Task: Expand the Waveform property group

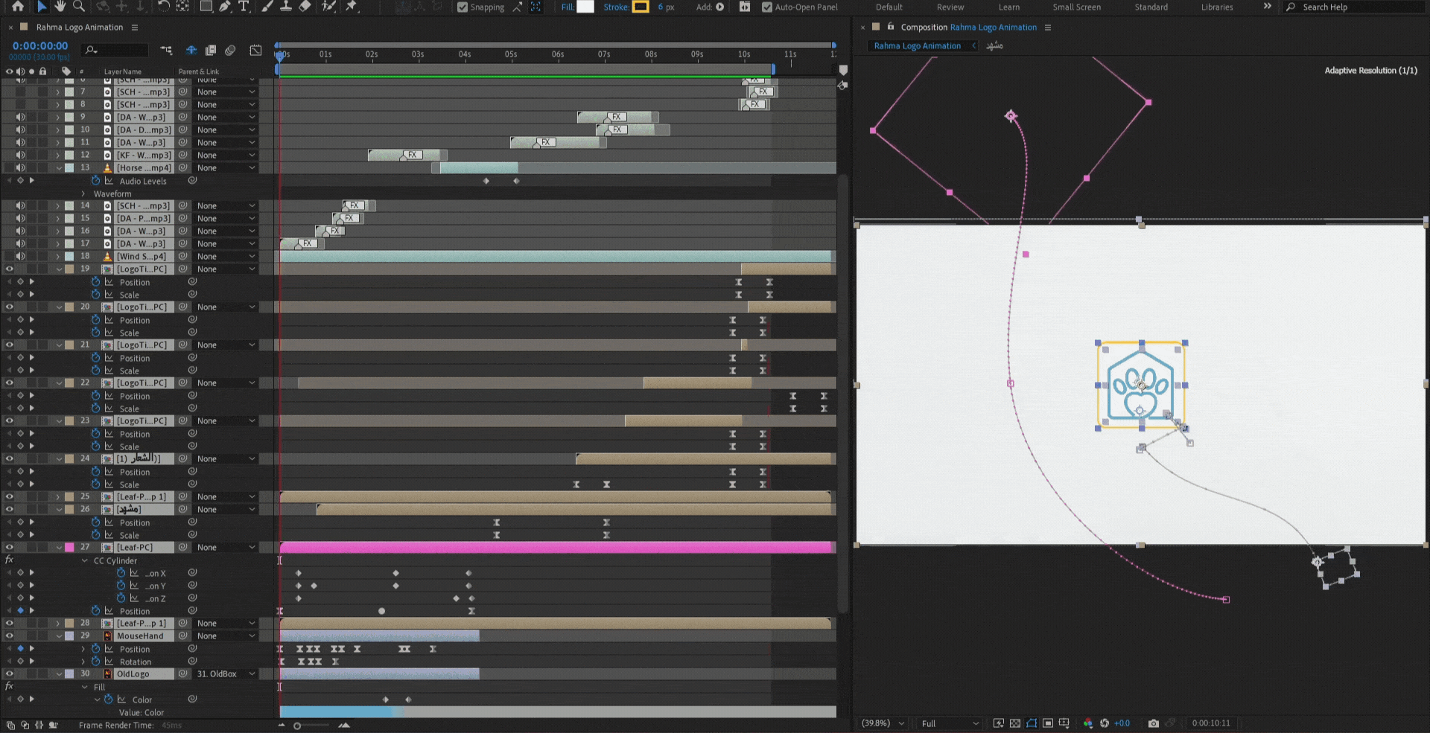Action: 83,193
